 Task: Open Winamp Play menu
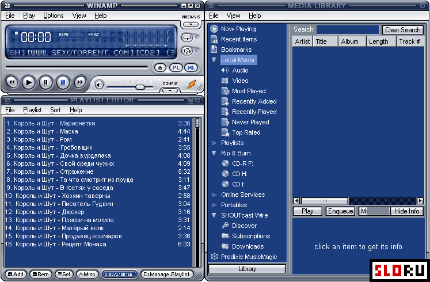[29, 16]
